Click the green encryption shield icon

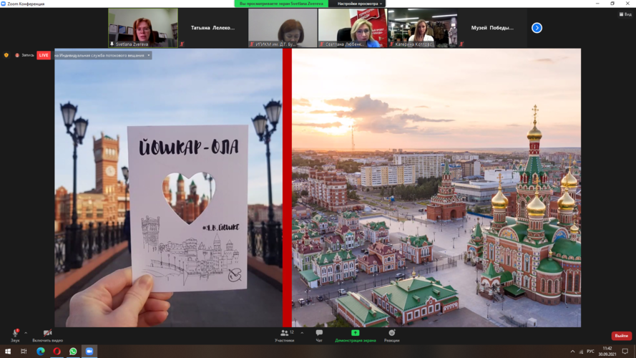[x=7, y=55]
